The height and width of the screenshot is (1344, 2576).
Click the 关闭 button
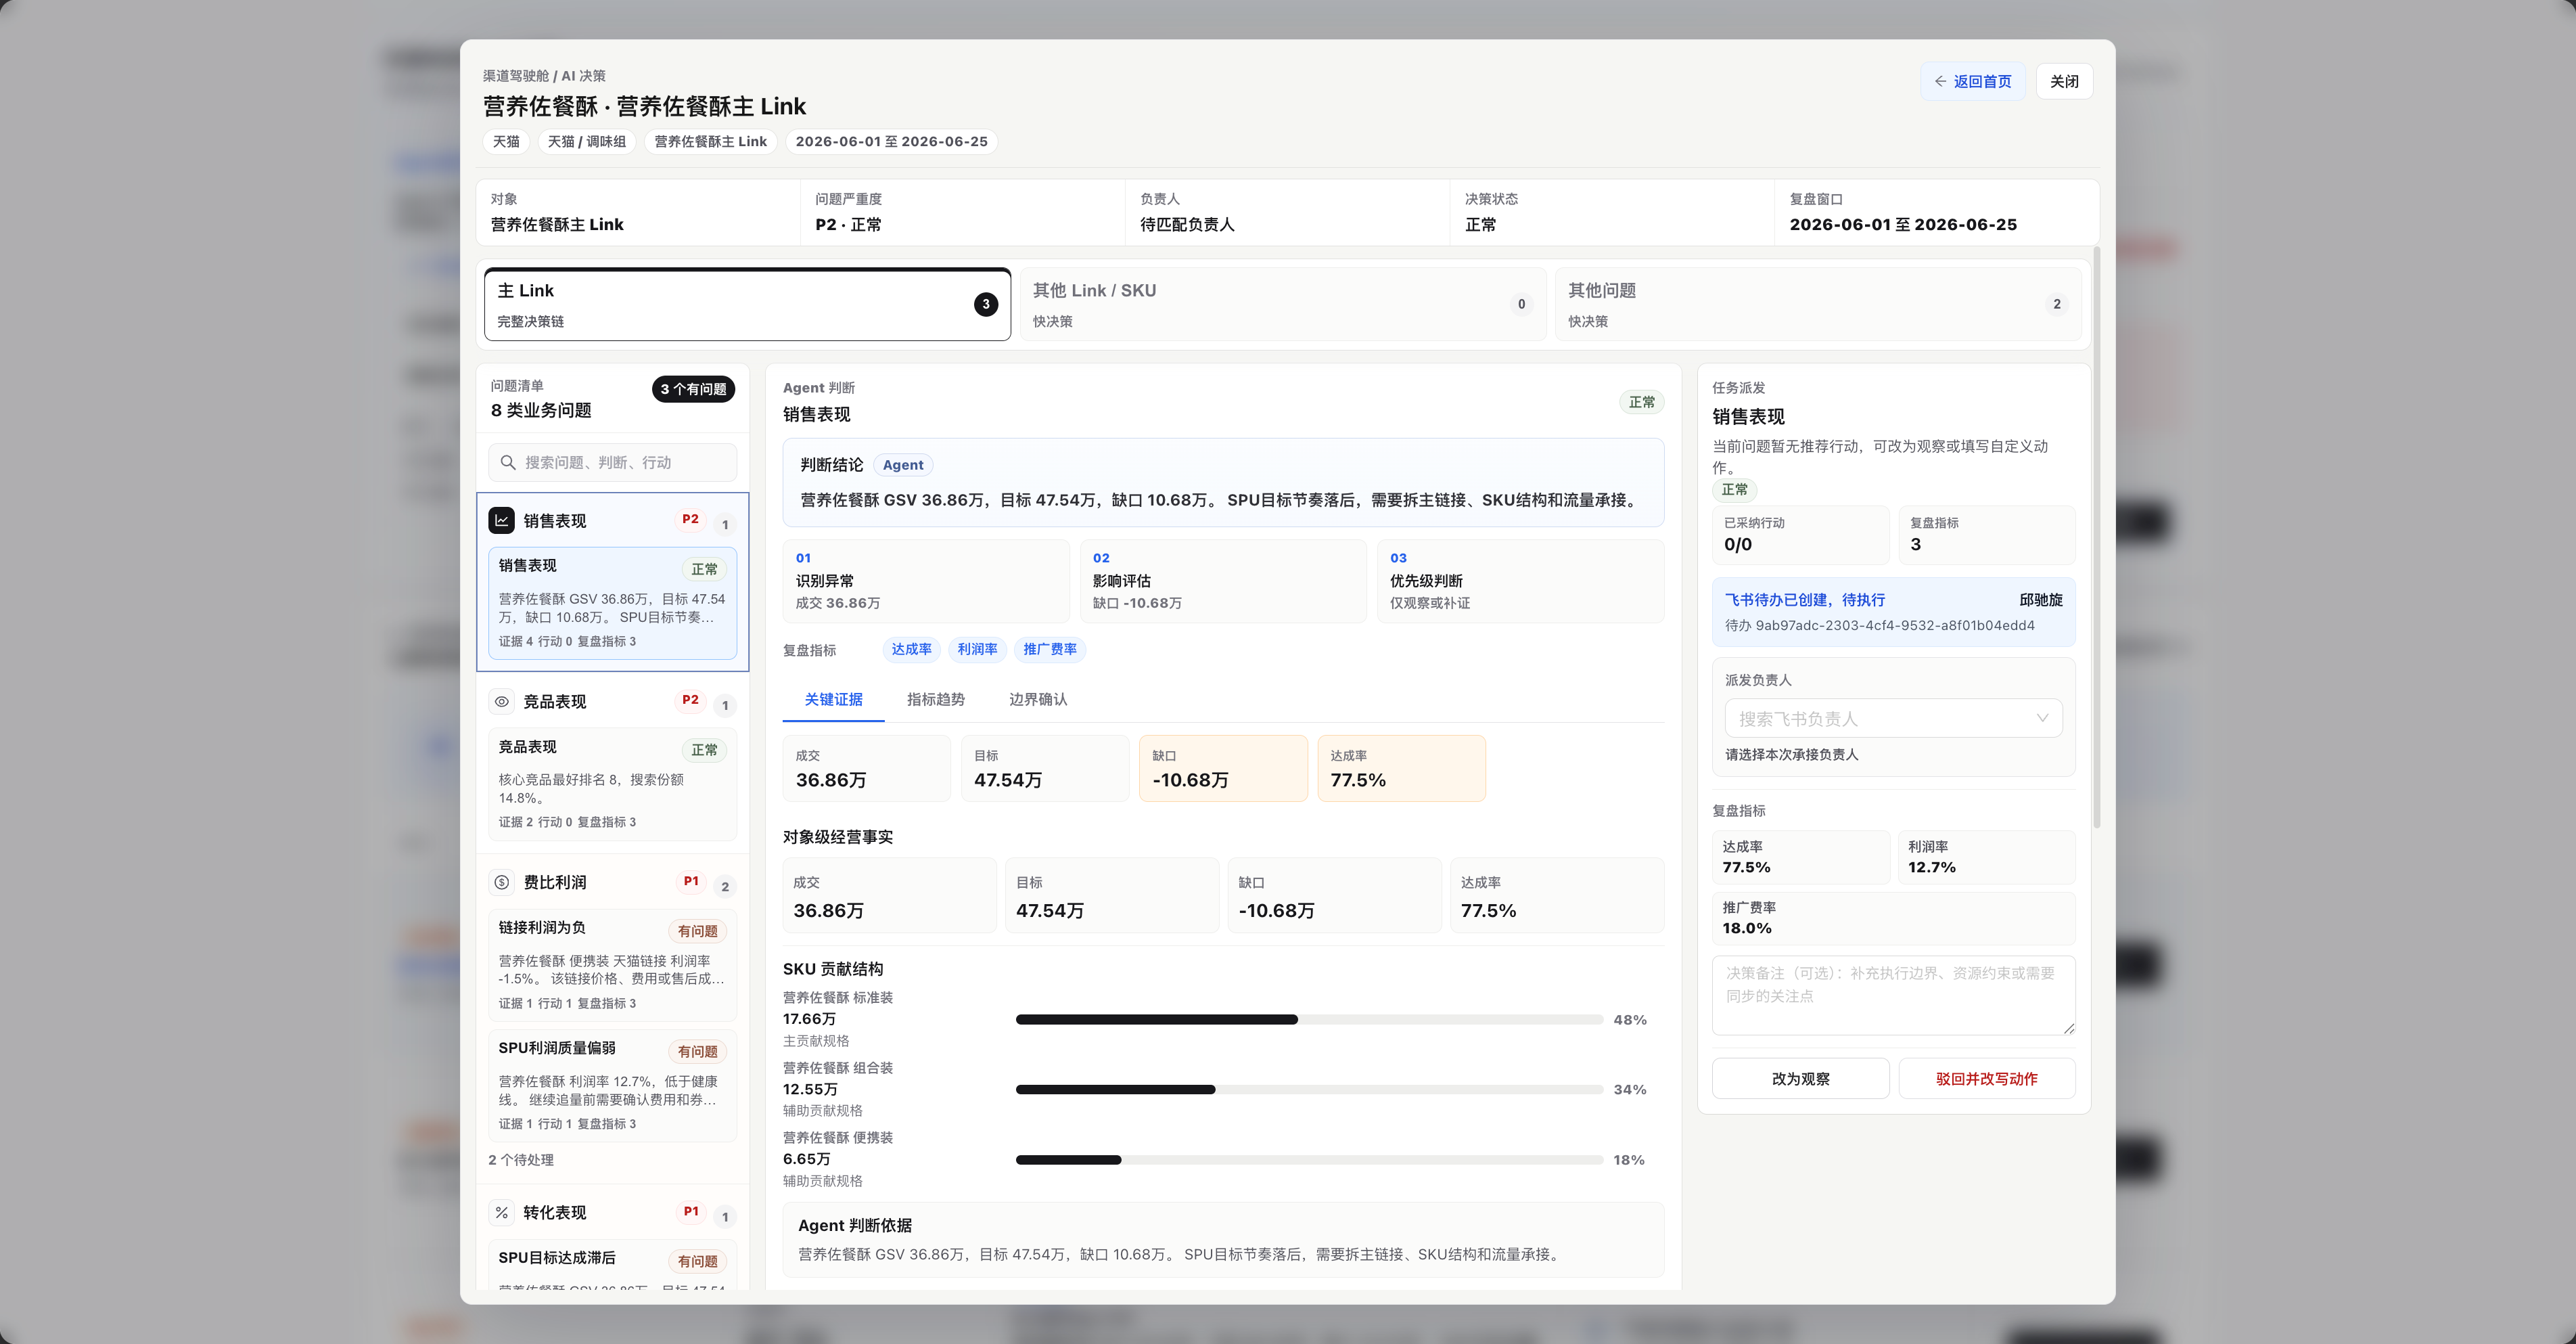point(2064,81)
